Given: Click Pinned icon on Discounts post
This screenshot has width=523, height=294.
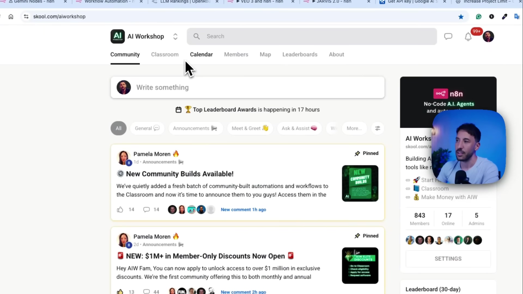Looking at the screenshot, I should 357,236.
